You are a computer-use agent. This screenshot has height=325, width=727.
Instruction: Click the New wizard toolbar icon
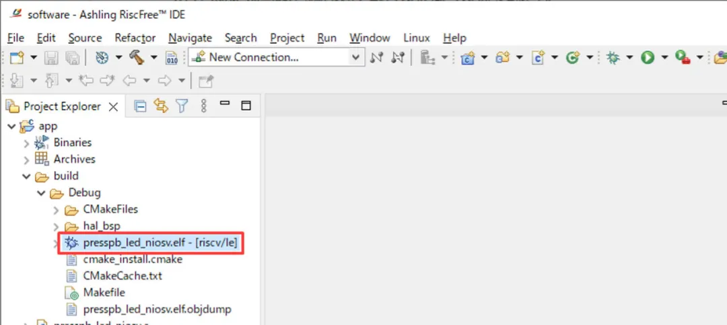[x=17, y=57]
